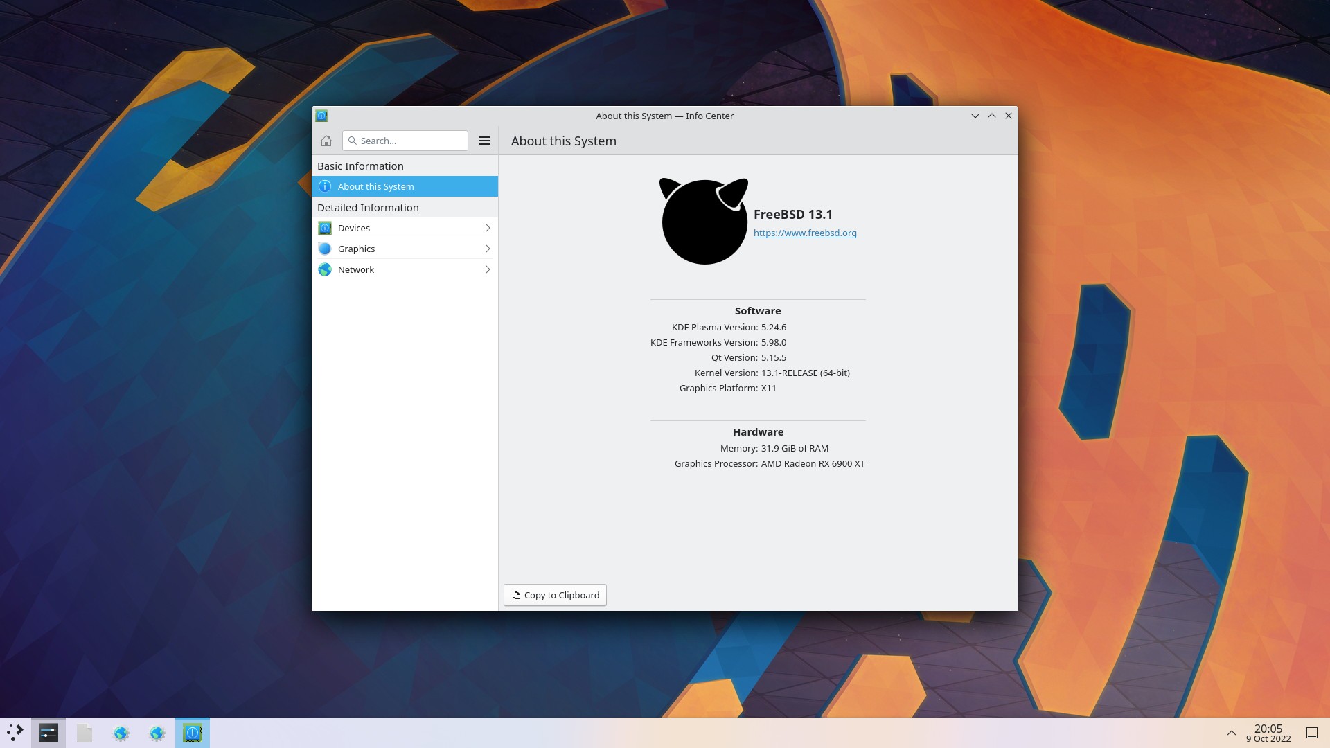Click into the Search field

[x=411, y=141]
